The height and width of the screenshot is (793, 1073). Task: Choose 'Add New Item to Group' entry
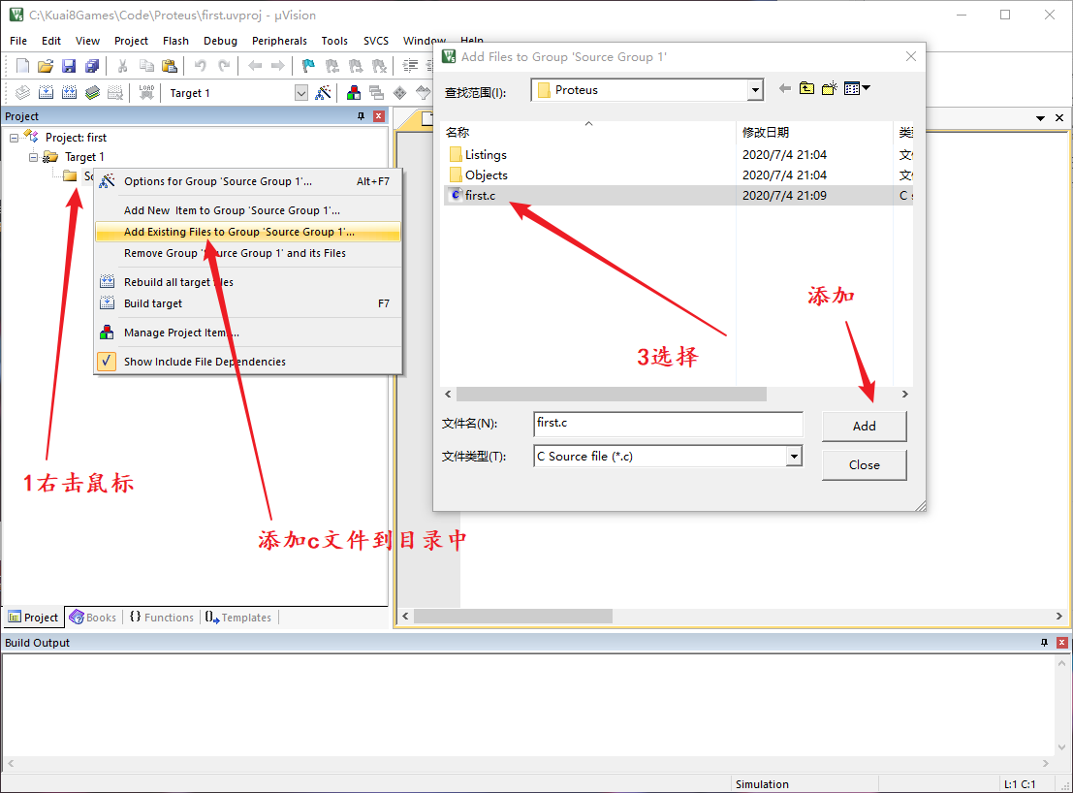pyautogui.click(x=248, y=210)
